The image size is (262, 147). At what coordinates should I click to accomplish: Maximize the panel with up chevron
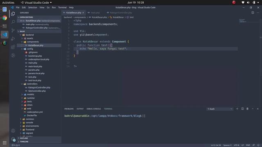[x=253, y=109]
